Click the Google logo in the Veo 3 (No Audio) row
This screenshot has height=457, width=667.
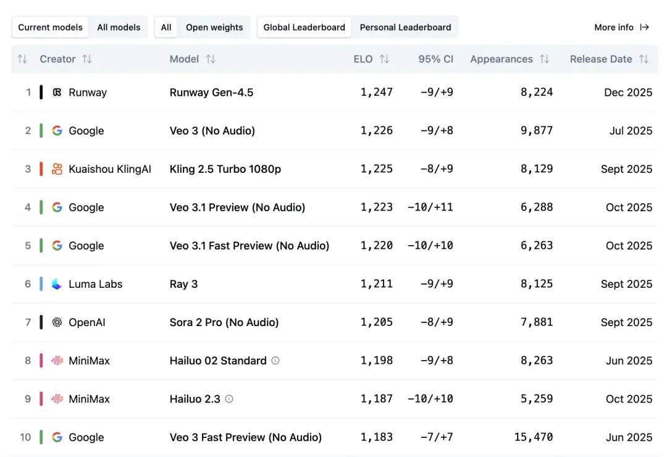click(x=57, y=131)
